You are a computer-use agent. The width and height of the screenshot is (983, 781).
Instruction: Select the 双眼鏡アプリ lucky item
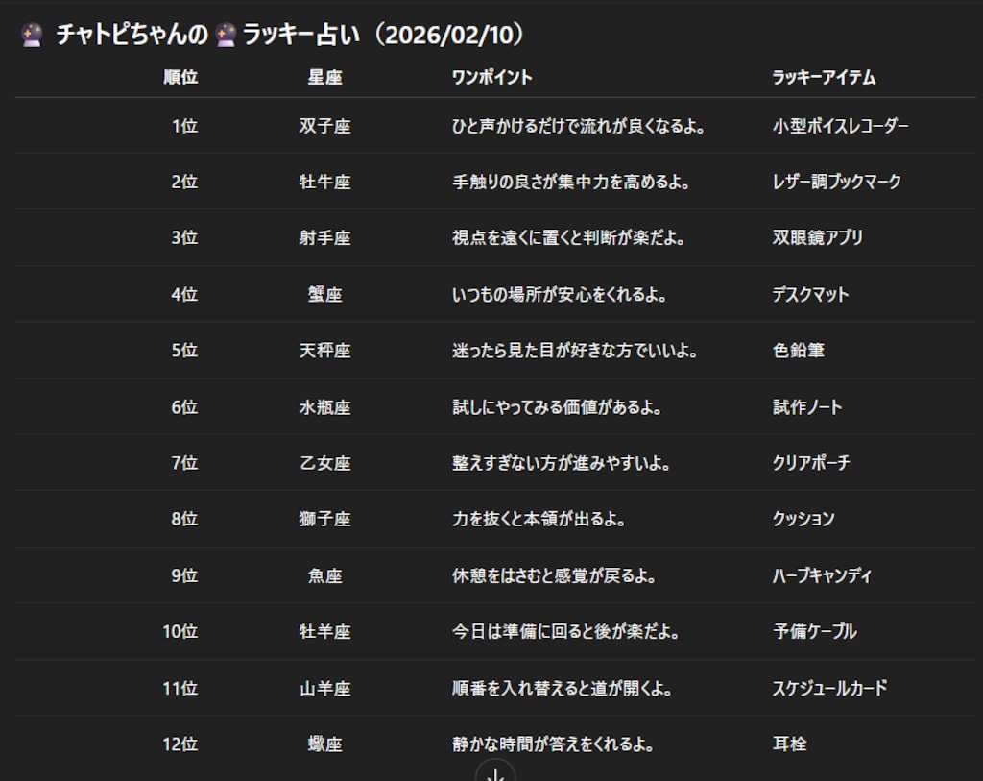pyautogui.click(x=817, y=237)
